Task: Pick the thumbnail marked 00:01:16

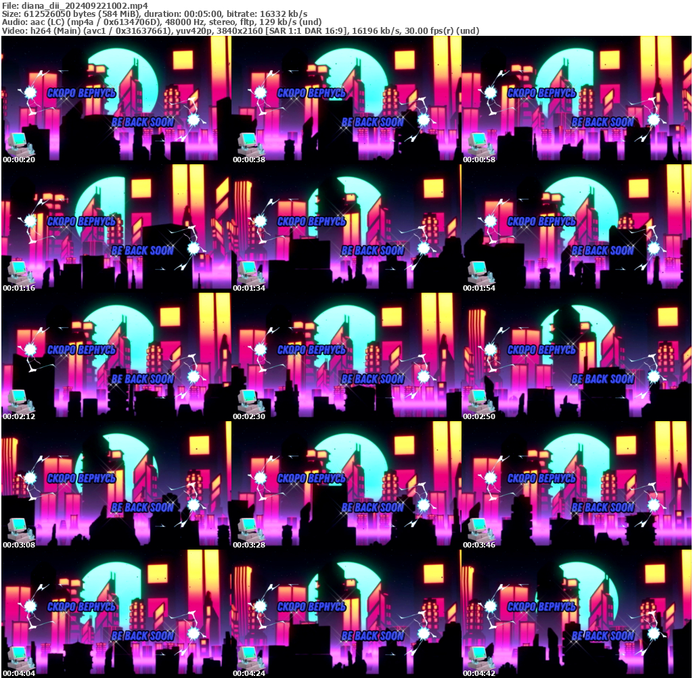Action: click(116, 228)
